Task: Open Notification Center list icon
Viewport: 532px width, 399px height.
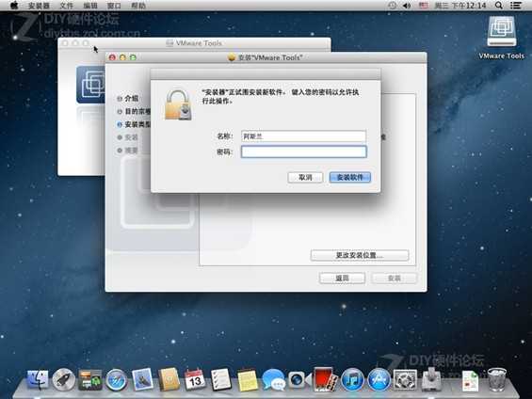Action: pyautogui.click(x=516, y=6)
